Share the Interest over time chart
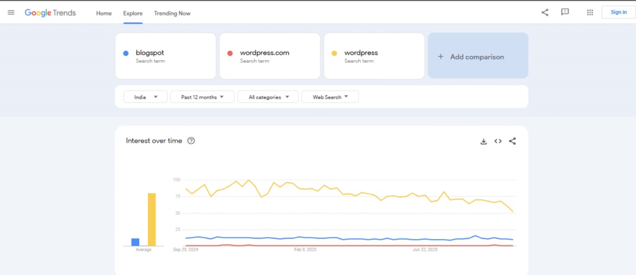 click(512, 141)
